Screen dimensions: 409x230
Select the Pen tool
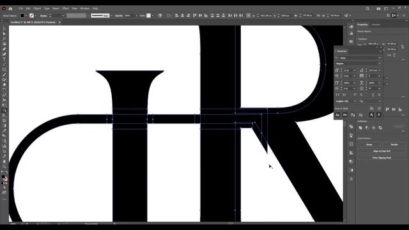pyautogui.click(x=4, y=49)
